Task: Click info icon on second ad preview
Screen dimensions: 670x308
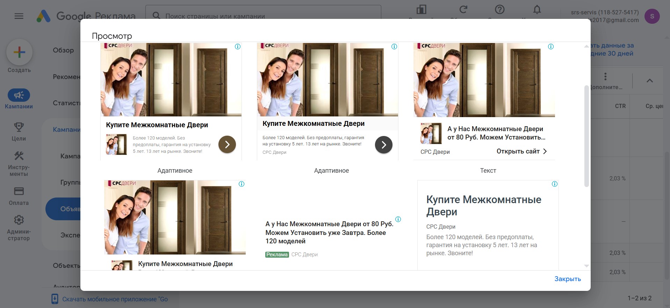Action: coord(394,46)
